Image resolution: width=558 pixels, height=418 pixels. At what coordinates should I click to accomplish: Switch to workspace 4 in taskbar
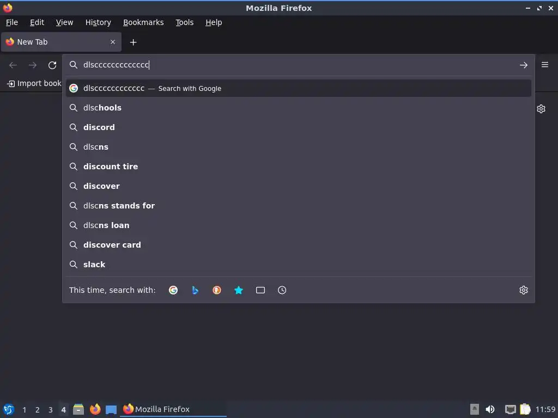point(63,410)
